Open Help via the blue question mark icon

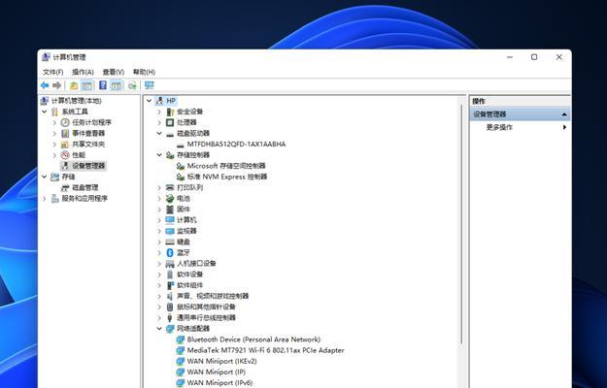click(x=103, y=85)
